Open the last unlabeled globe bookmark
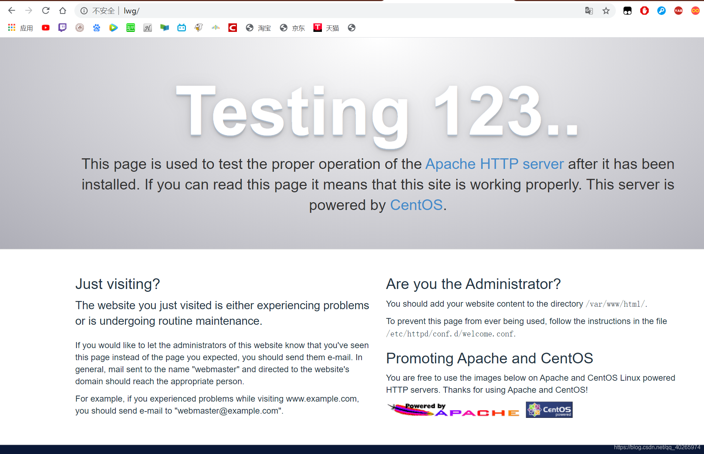The image size is (704, 454). [352, 28]
